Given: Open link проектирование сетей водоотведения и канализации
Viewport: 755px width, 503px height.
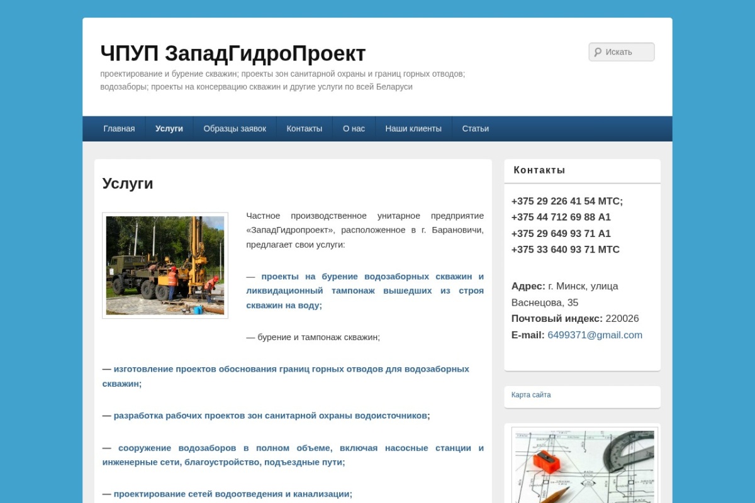Looking at the screenshot, I should tap(232, 494).
